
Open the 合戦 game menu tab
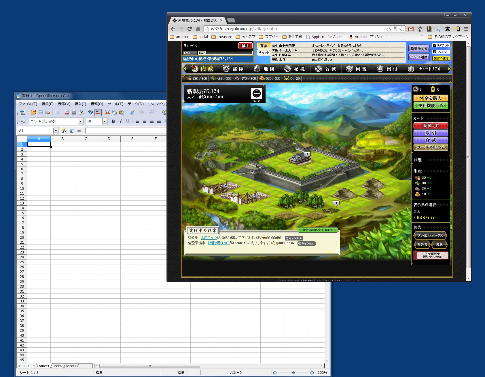(x=326, y=69)
